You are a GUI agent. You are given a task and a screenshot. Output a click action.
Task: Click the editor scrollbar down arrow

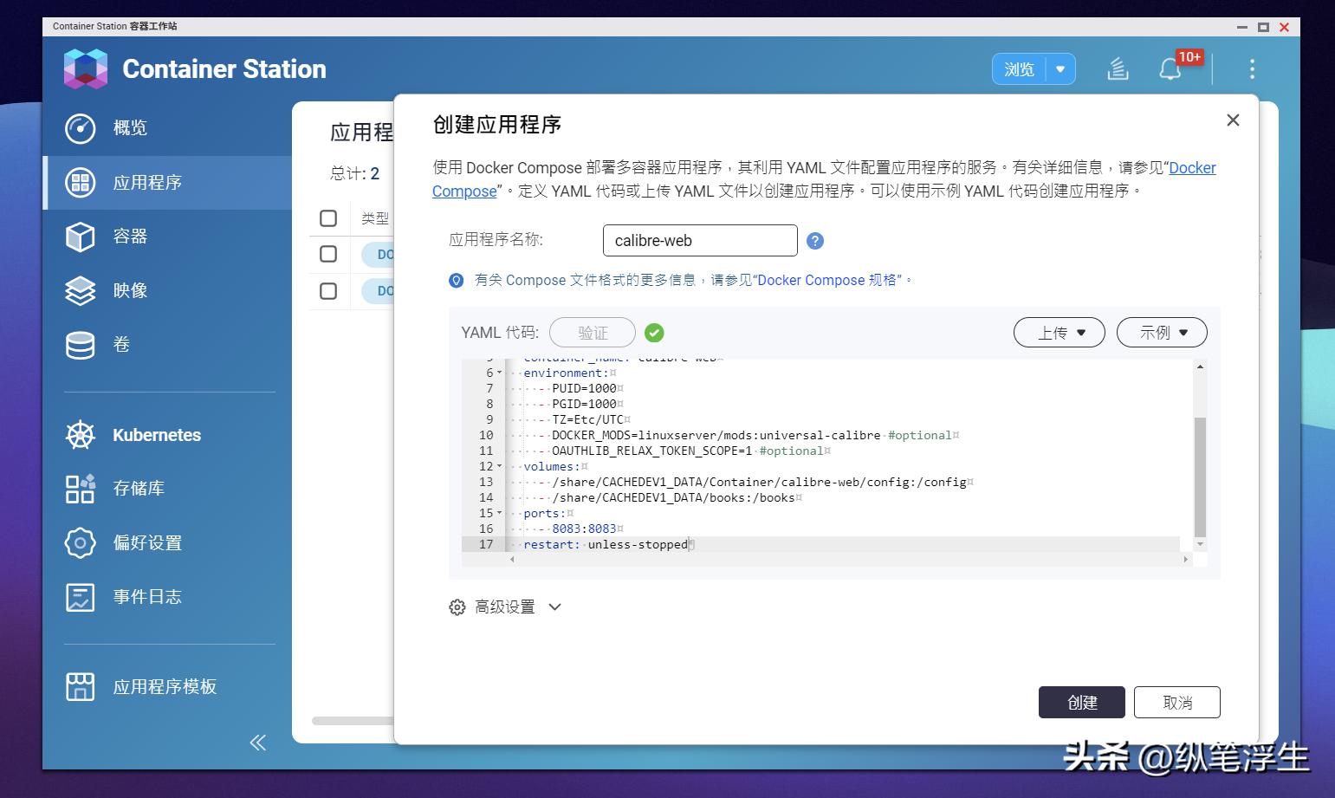tap(1200, 544)
